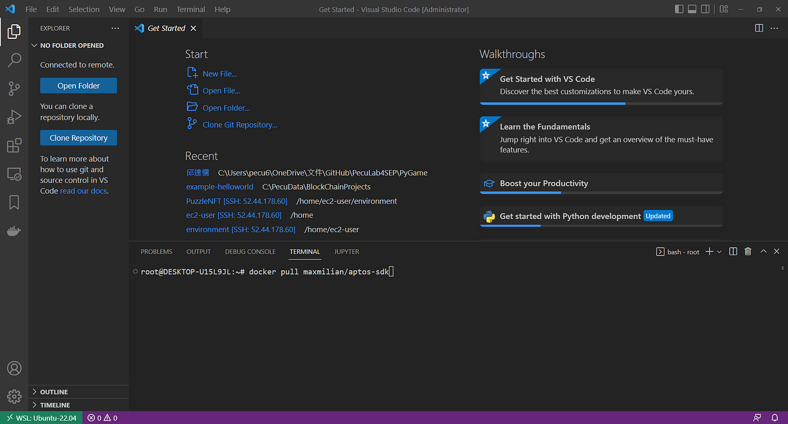Open the Docker view icon
The width and height of the screenshot is (788, 424).
14,231
